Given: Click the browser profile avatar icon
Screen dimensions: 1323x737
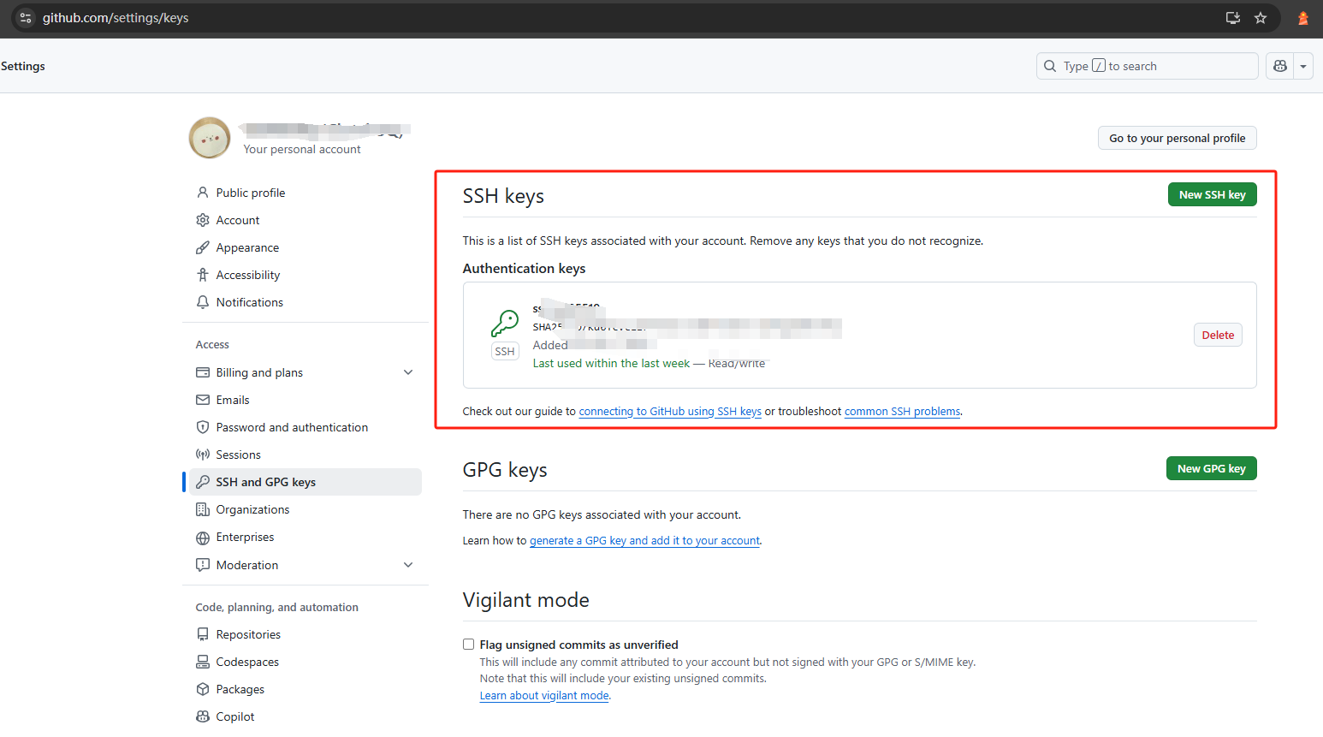Looking at the screenshot, I should click(1302, 17).
